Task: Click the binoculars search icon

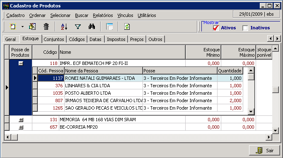Action: pyautogui.click(x=92, y=26)
